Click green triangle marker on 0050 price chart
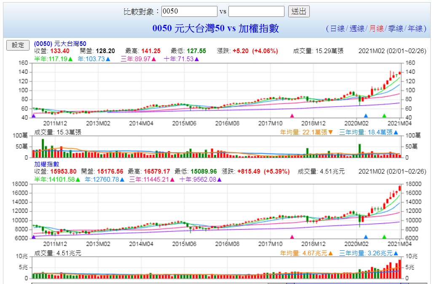Image resolution: width=432 pixels, height=284 pixels. point(384,116)
